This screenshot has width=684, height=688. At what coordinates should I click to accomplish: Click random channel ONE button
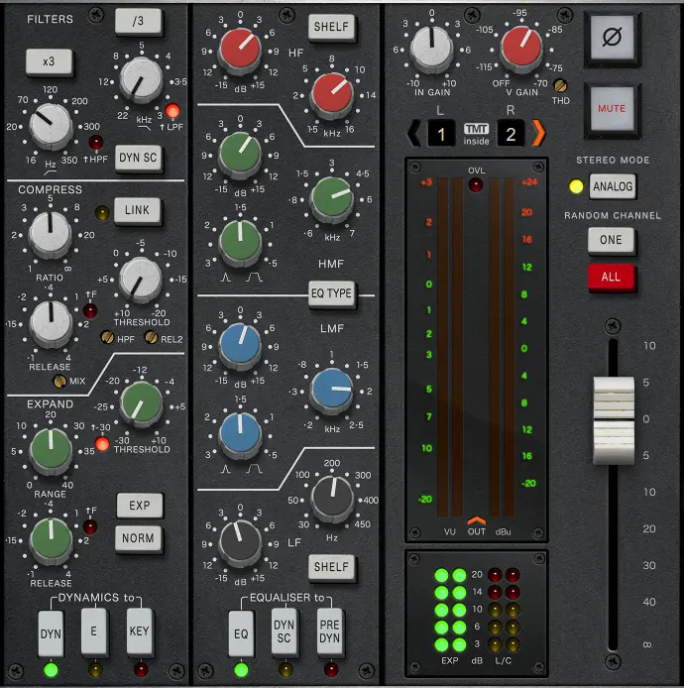(612, 240)
